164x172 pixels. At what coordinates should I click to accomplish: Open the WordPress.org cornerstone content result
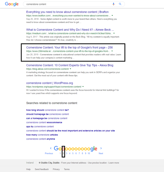[x=49, y=83]
